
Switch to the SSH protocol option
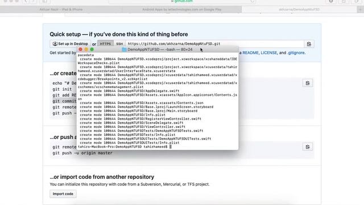click(119, 44)
